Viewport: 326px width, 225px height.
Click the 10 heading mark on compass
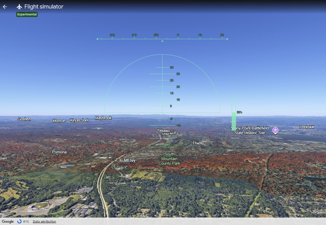point(200,35)
